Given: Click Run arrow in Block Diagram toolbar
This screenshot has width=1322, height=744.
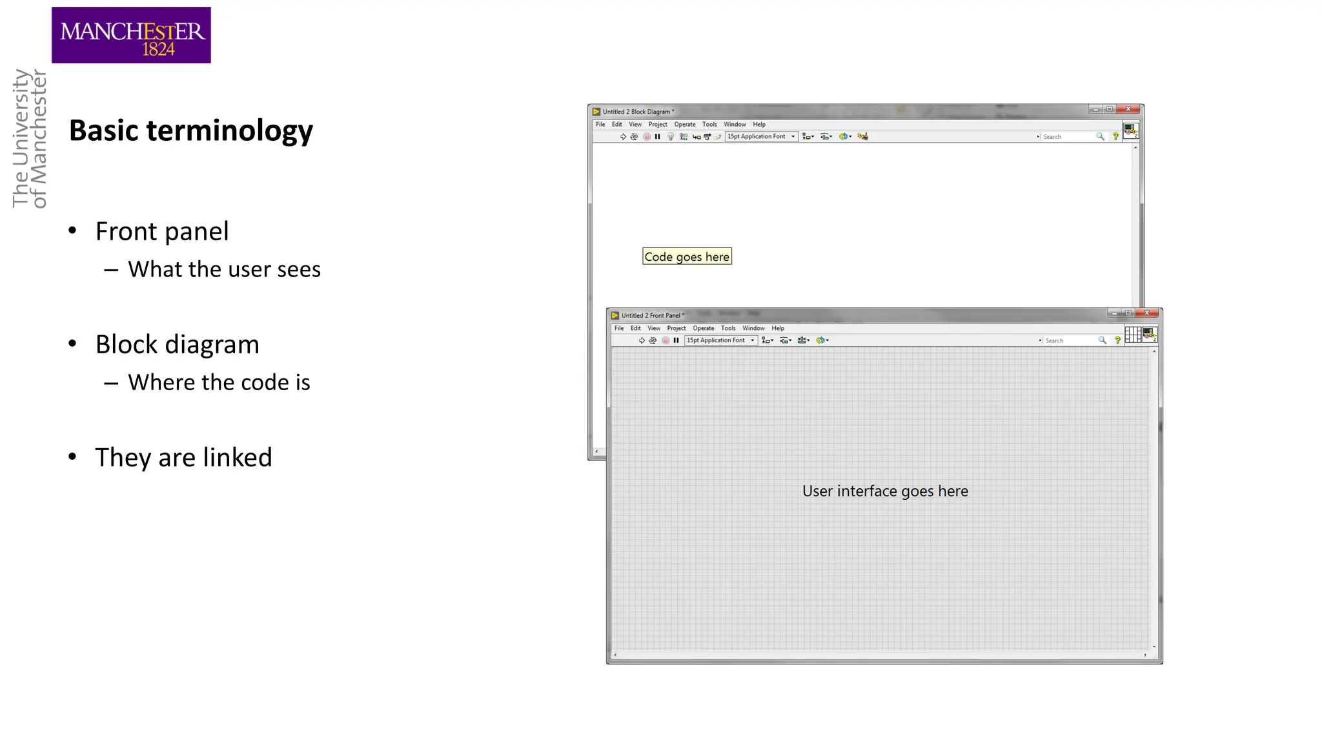Looking at the screenshot, I should coord(623,136).
